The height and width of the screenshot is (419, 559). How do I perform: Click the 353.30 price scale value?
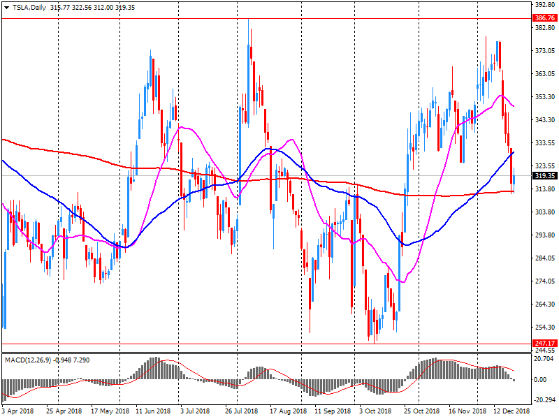[x=545, y=96]
